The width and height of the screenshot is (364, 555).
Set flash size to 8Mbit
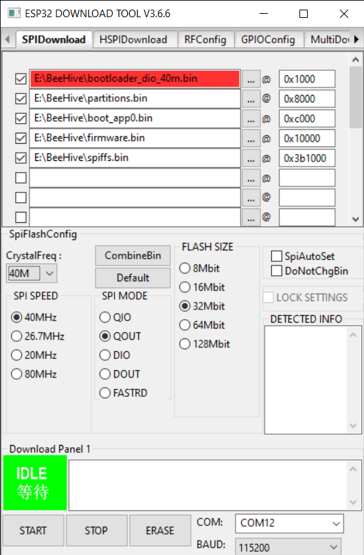coord(185,268)
